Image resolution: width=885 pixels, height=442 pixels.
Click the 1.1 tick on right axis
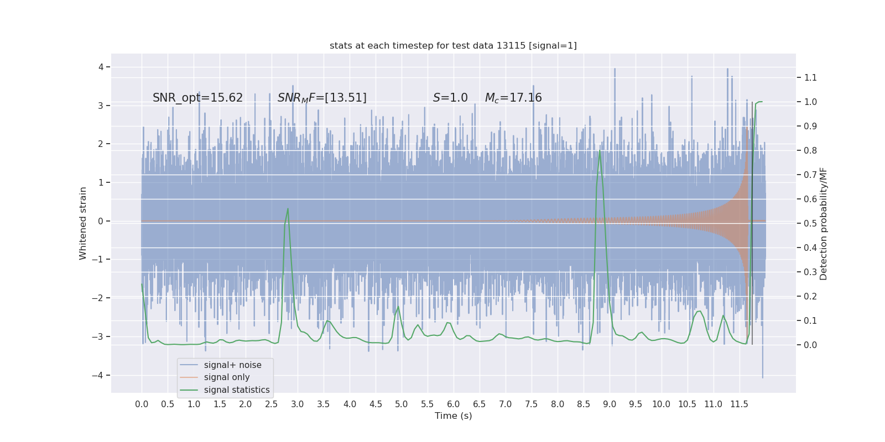(x=810, y=77)
